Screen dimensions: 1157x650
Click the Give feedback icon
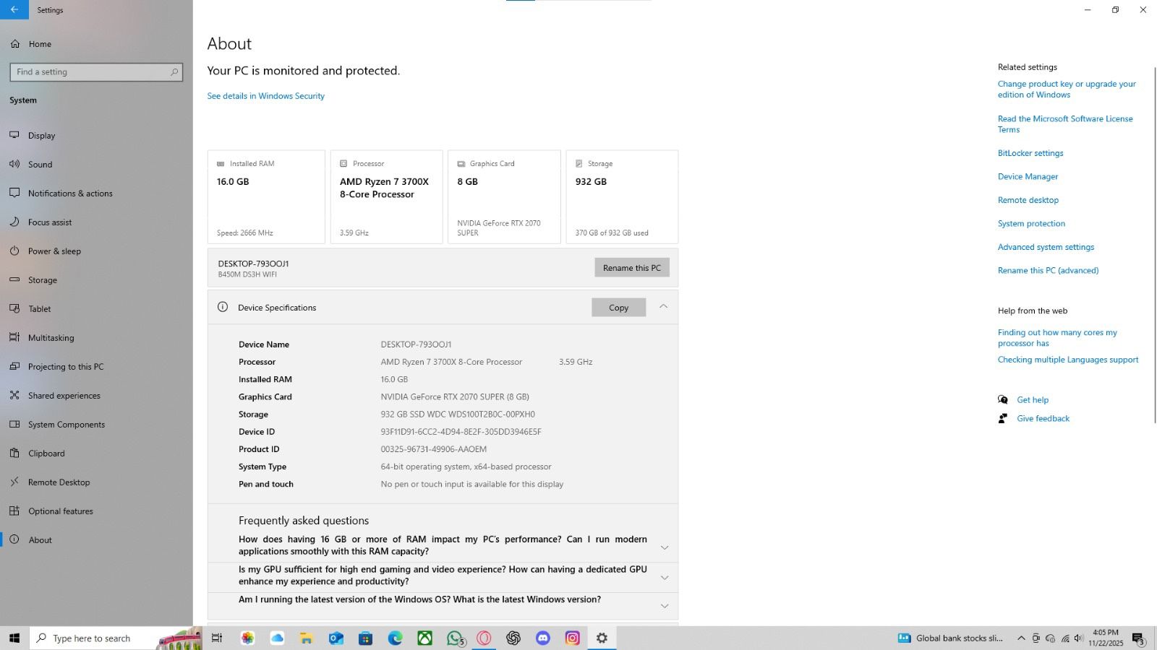pos(1003,419)
